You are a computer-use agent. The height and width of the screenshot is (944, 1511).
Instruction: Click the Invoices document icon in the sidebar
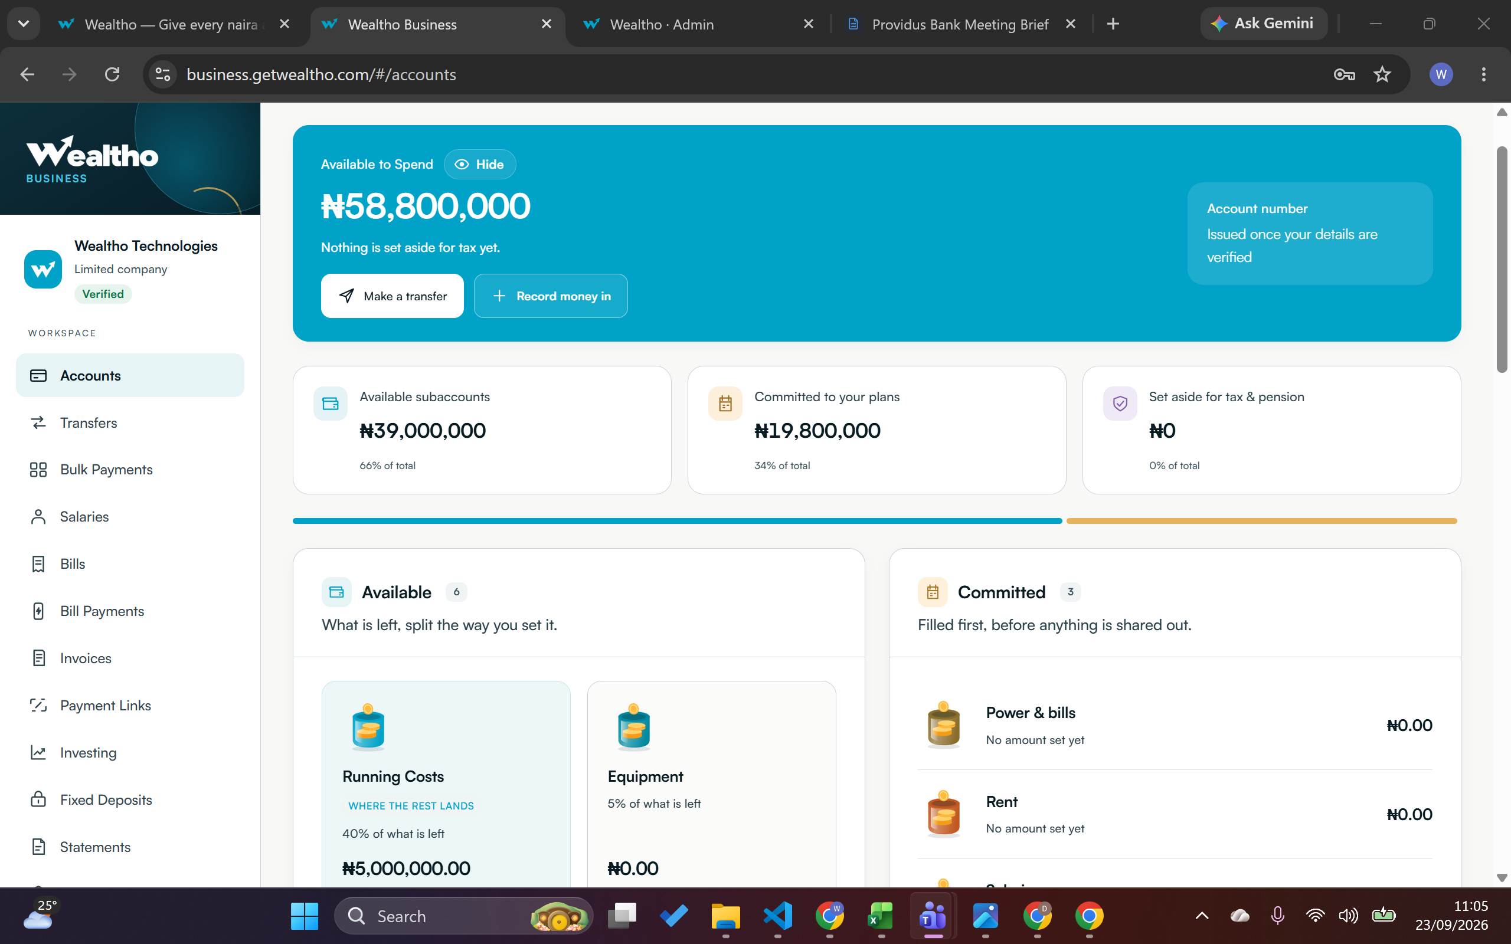click(38, 658)
